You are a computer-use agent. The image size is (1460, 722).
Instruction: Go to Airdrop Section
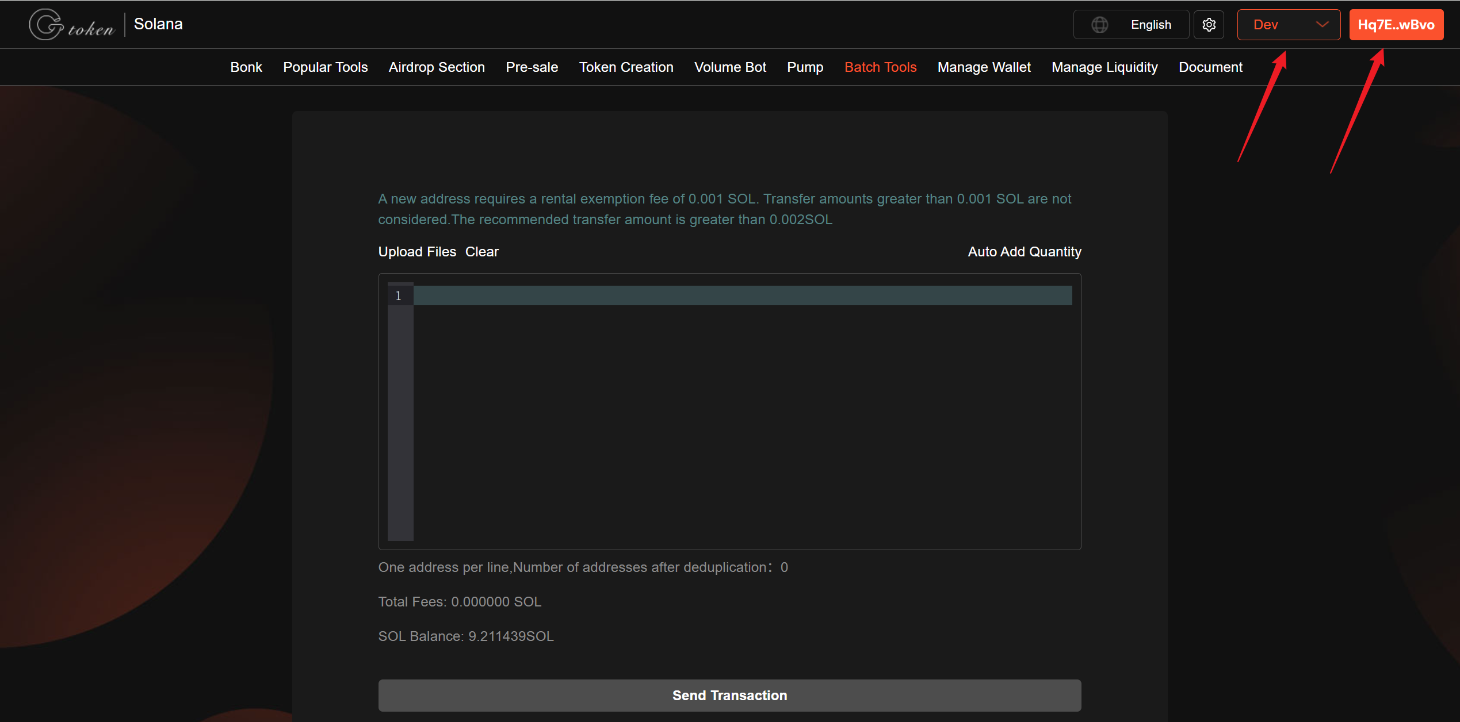pos(437,67)
